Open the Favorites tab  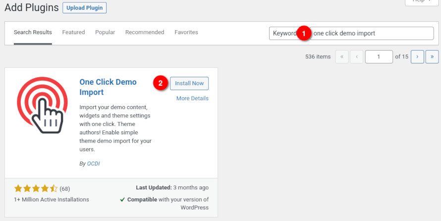point(186,32)
